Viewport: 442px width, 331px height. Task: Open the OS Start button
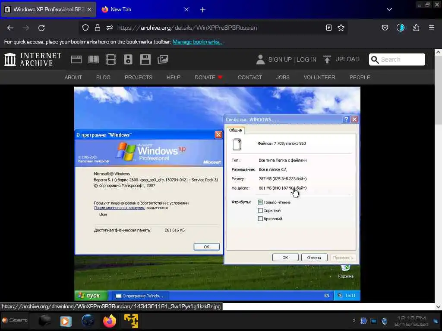click(x=15, y=320)
